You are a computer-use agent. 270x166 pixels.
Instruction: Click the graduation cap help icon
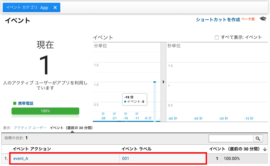263,19
